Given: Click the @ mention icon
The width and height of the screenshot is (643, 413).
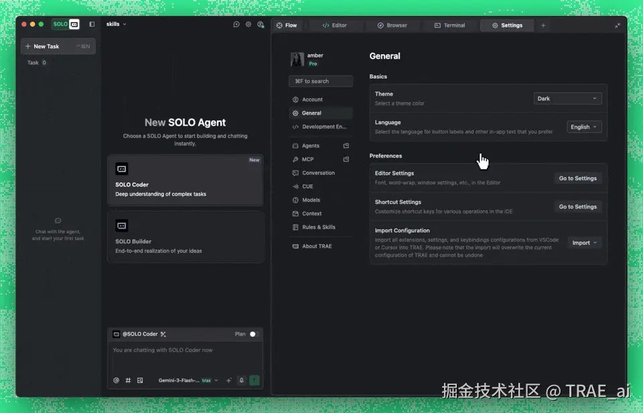Looking at the screenshot, I should (117, 380).
